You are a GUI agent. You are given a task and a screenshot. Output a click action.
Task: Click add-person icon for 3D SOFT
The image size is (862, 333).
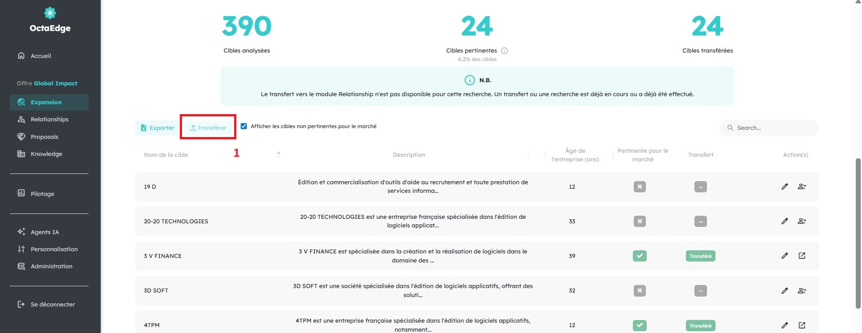point(802,290)
